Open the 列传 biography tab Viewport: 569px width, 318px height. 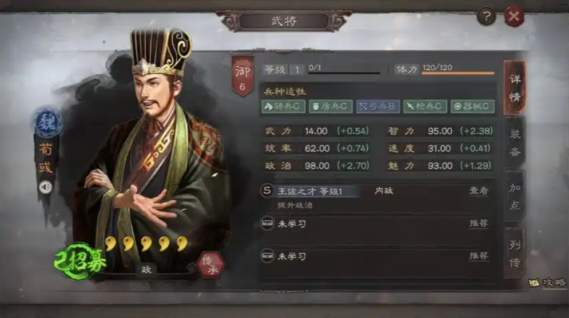pyautogui.click(x=515, y=253)
